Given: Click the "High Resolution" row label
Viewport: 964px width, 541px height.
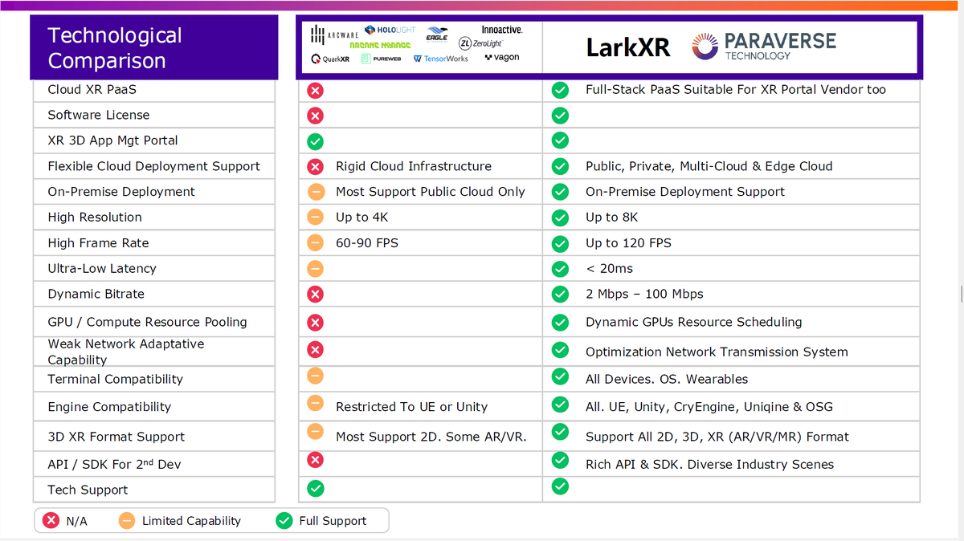Looking at the screenshot, I should point(95,218).
